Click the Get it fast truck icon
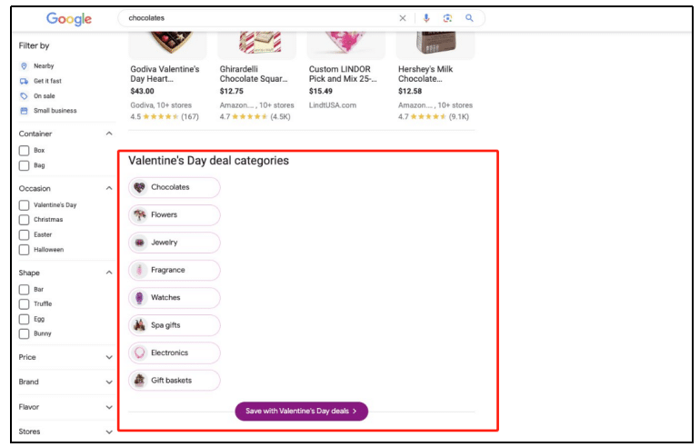The width and height of the screenshot is (700, 447). (24, 81)
